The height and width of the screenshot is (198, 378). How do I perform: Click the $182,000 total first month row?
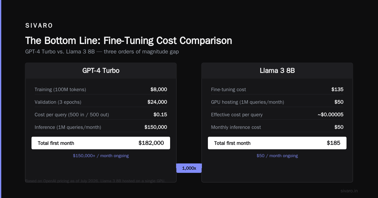point(101,143)
